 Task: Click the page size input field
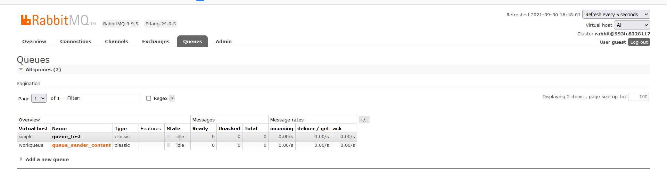pos(638,97)
